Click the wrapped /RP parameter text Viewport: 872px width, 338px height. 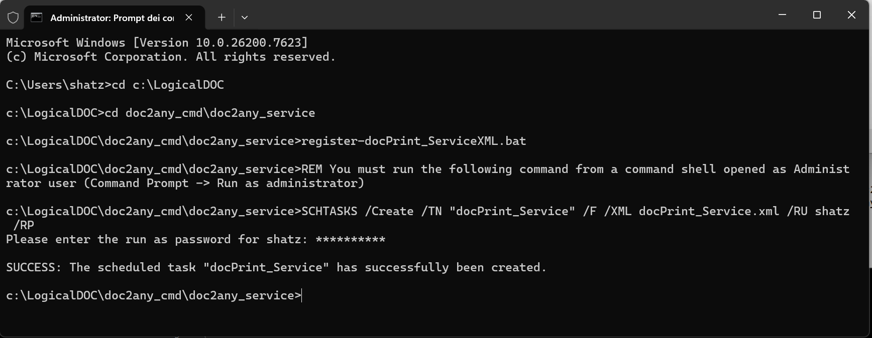pos(24,225)
